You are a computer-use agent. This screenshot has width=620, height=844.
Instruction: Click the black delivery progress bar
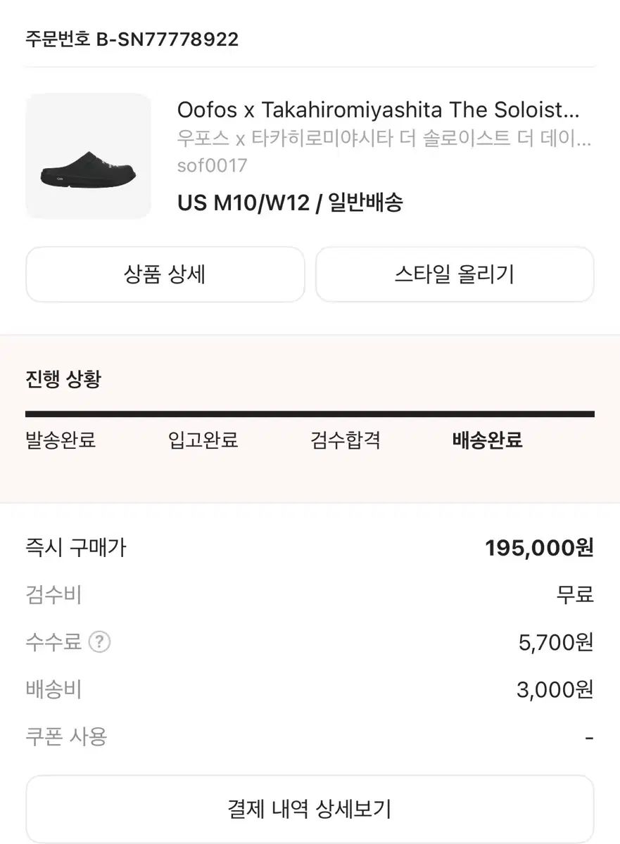310,414
